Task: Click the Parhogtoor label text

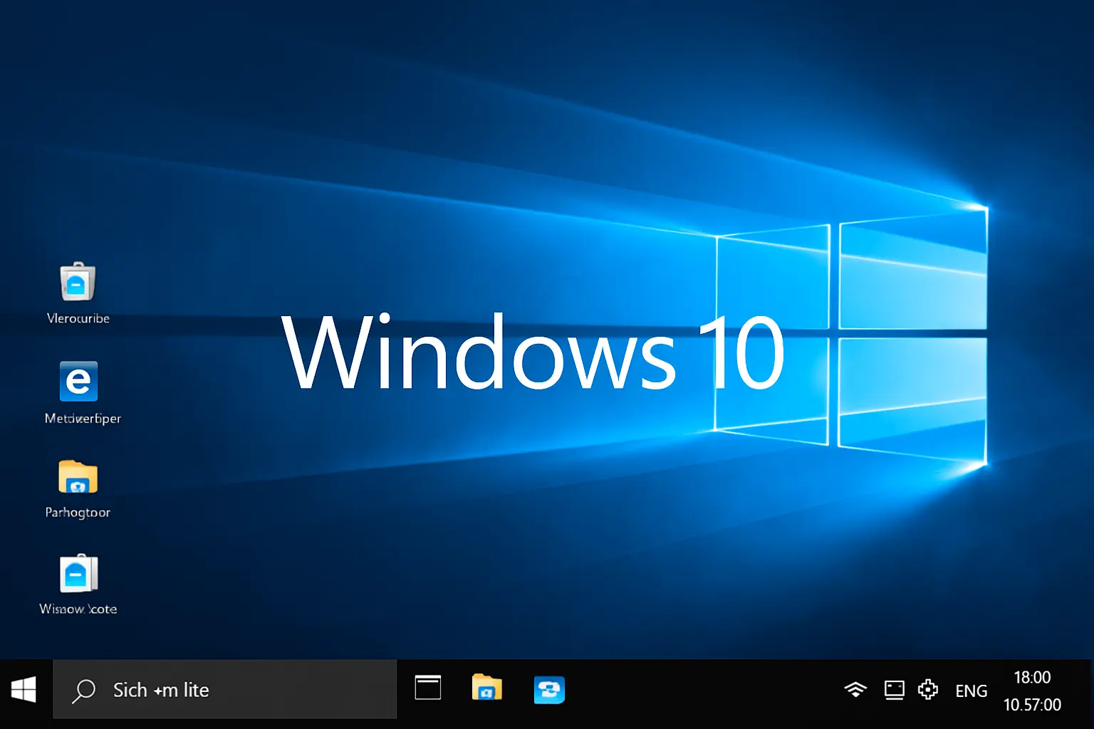Action: coord(78,513)
